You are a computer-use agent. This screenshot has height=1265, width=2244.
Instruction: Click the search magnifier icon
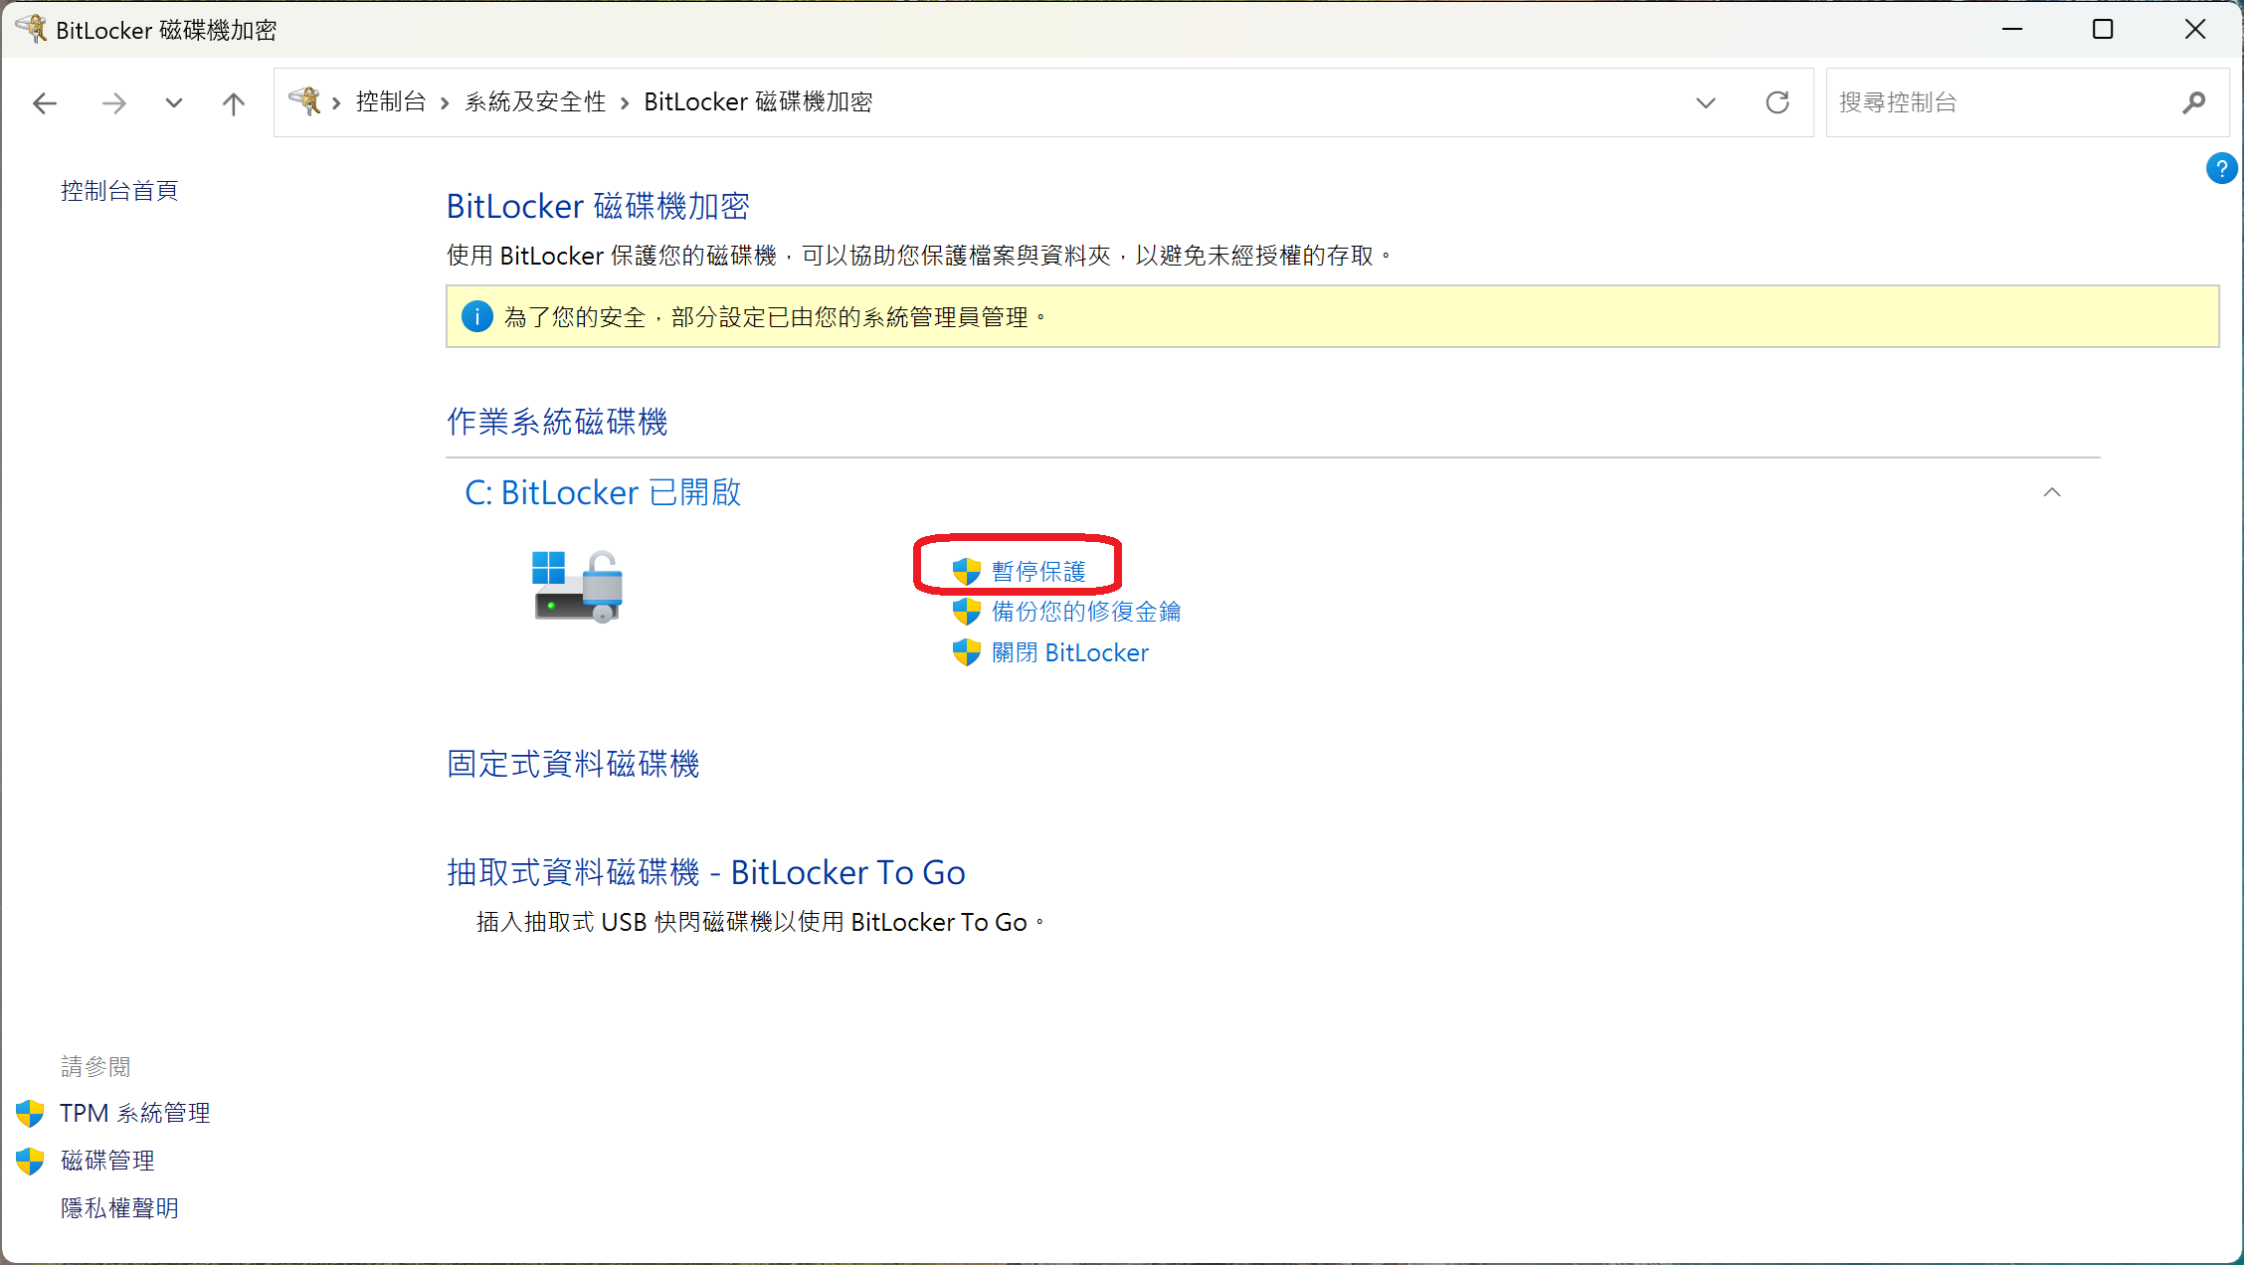click(2194, 102)
